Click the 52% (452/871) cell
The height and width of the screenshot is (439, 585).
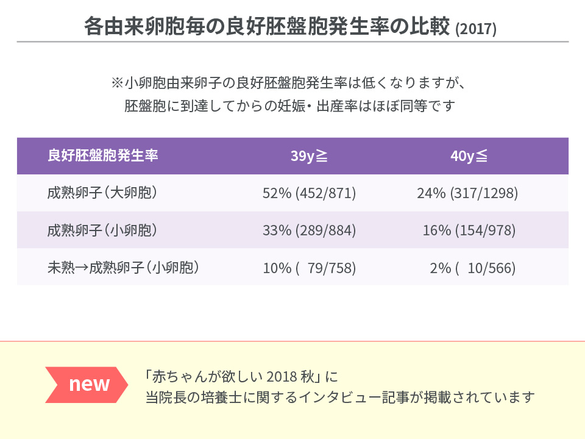[x=310, y=193]
